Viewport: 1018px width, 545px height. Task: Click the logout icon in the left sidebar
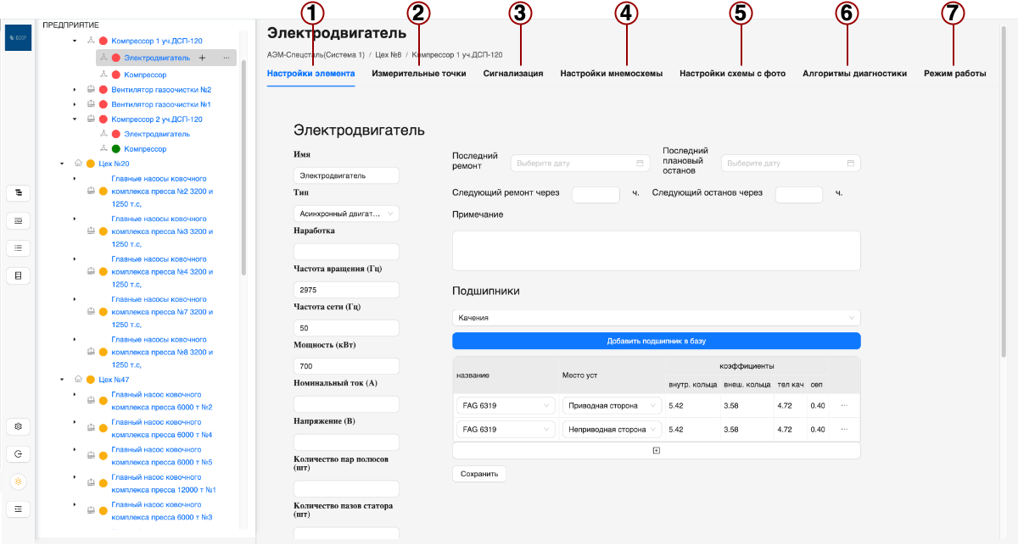pos(19,454)
